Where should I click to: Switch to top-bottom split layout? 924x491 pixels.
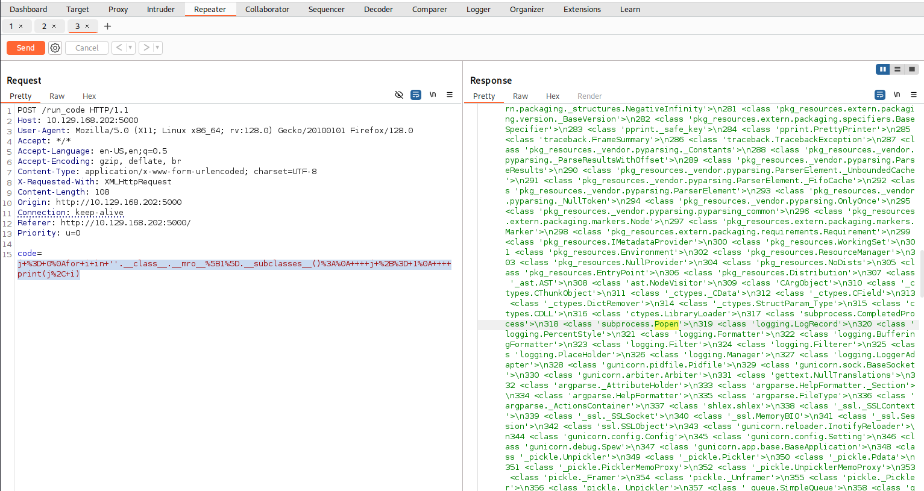click(897, 69)
